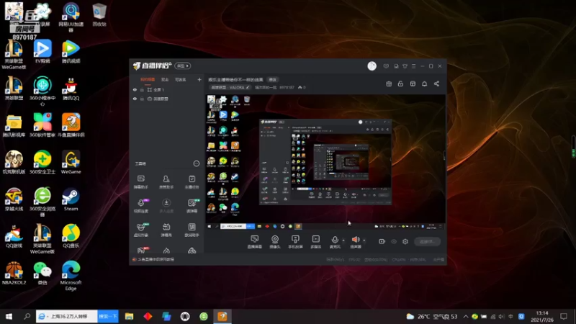The width and height of the screenshot is (576, 324).
Task: Add the 摄像头 camera source
Action: [x=275, y=242]
